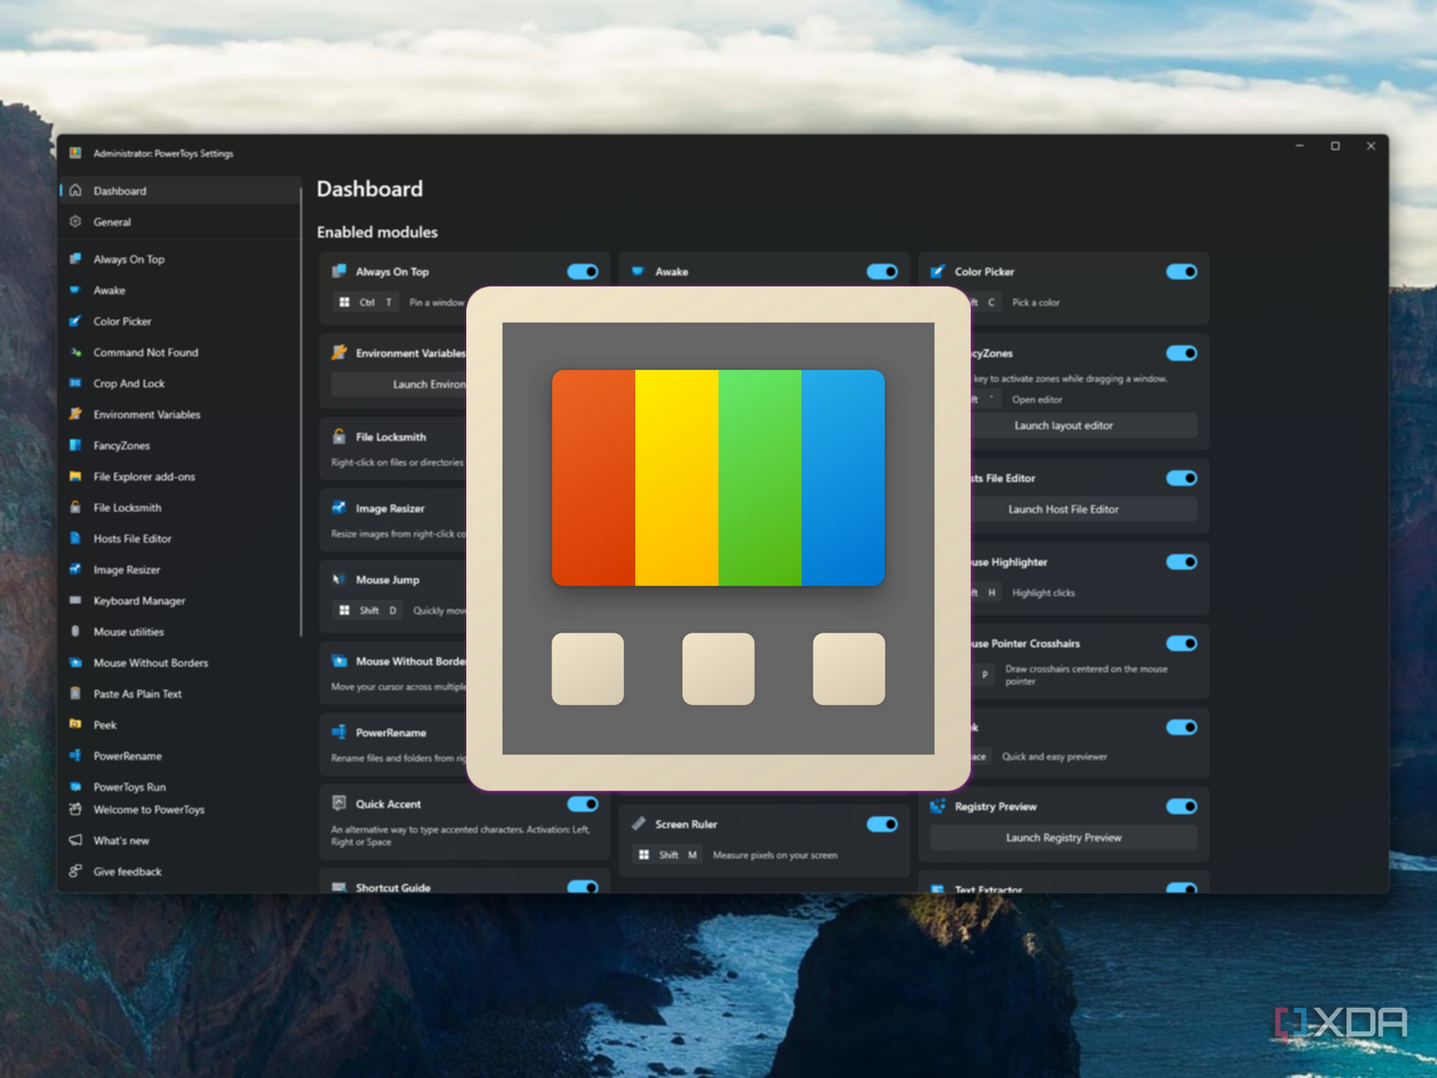Click the Mouse Without Borders card icon in Dashboard
The height and width of the screenshot is (1078, 1437).
coord(339,661)
